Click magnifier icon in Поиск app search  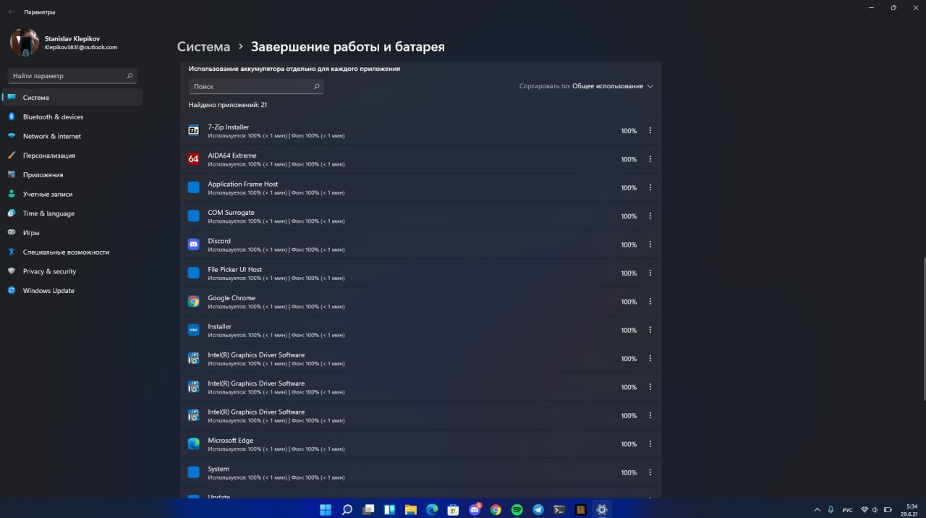point(316,86)
